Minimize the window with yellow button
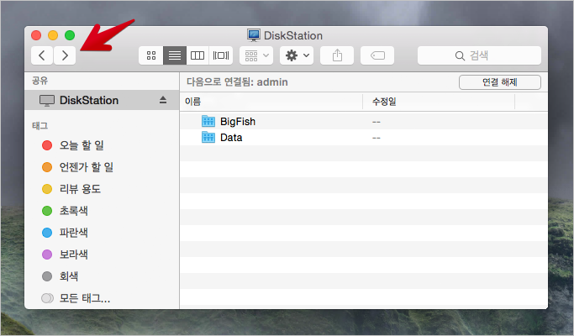574x336 pixels. tap(53, 35)
